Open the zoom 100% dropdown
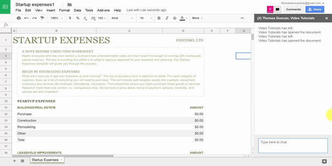Image resolution: width=332 pixels, height=166 pixels. [x=56, y=18]
